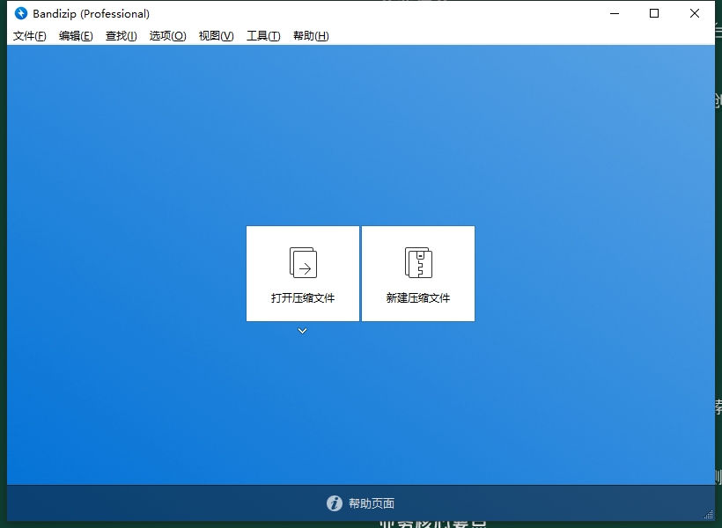Close the Bandizip window
Screen dimensions: 722x528
695,13
